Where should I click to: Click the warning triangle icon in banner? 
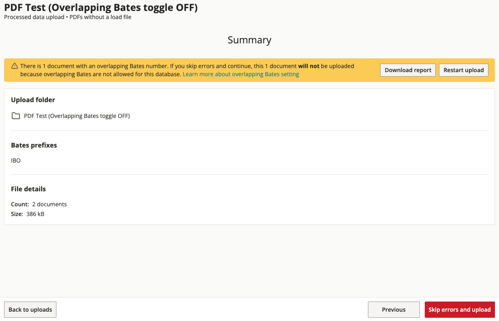click(x=15, y=66)
